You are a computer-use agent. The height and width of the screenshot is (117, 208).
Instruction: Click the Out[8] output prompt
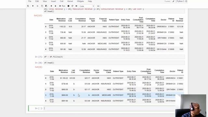pos(39,67)
